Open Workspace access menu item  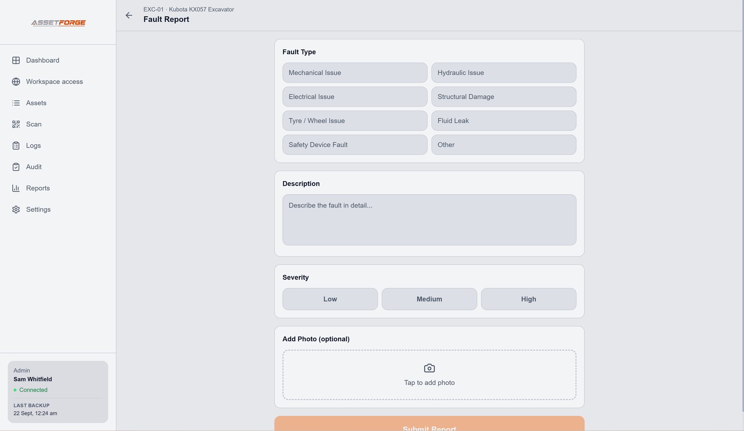[x=54, y=82]
